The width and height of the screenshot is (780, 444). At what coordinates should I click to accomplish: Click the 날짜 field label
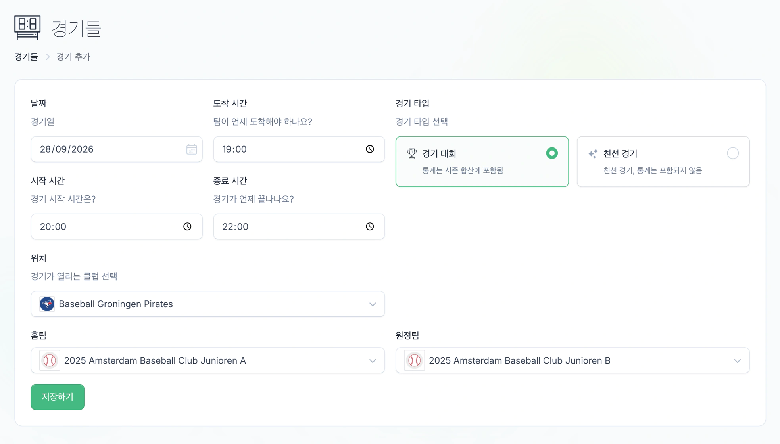tap(39, 103)
